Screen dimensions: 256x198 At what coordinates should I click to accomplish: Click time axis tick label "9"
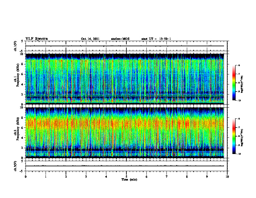pos(207,177)
